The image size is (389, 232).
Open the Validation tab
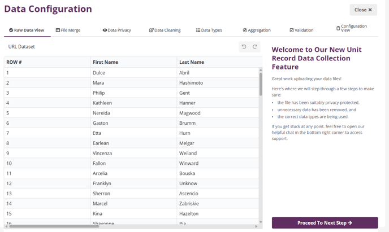click(301, 30)
